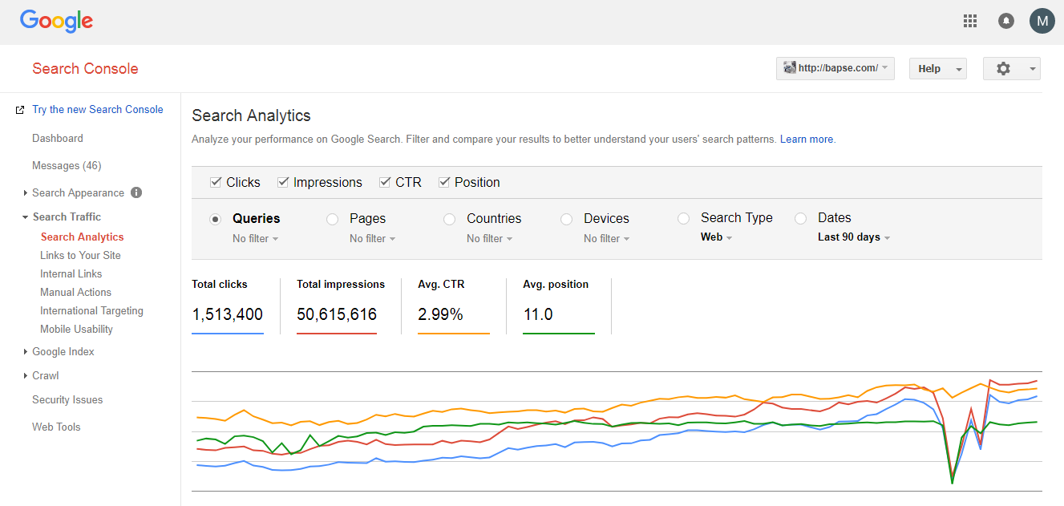
Task: Expand the Google Index section
Action: [25, 352]
